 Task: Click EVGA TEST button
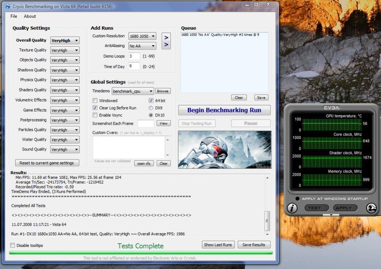[x=317, y=208]
